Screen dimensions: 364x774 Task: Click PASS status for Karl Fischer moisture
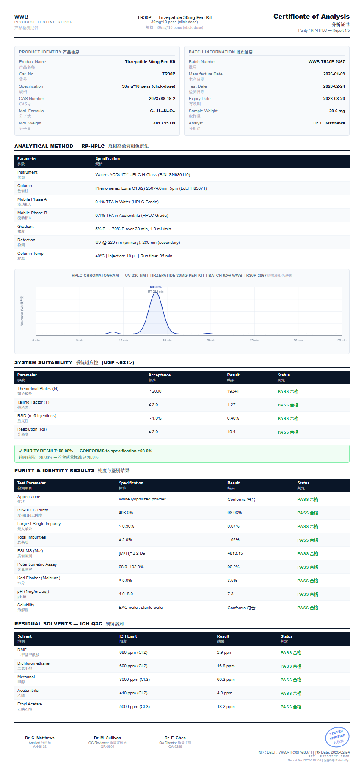point(308,581)
